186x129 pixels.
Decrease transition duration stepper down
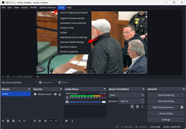(x=143, y=103)
